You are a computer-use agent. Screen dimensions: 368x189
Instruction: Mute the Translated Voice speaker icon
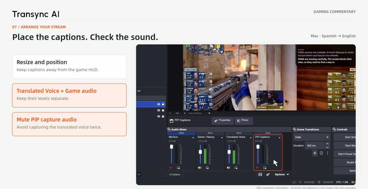(228, 168)
